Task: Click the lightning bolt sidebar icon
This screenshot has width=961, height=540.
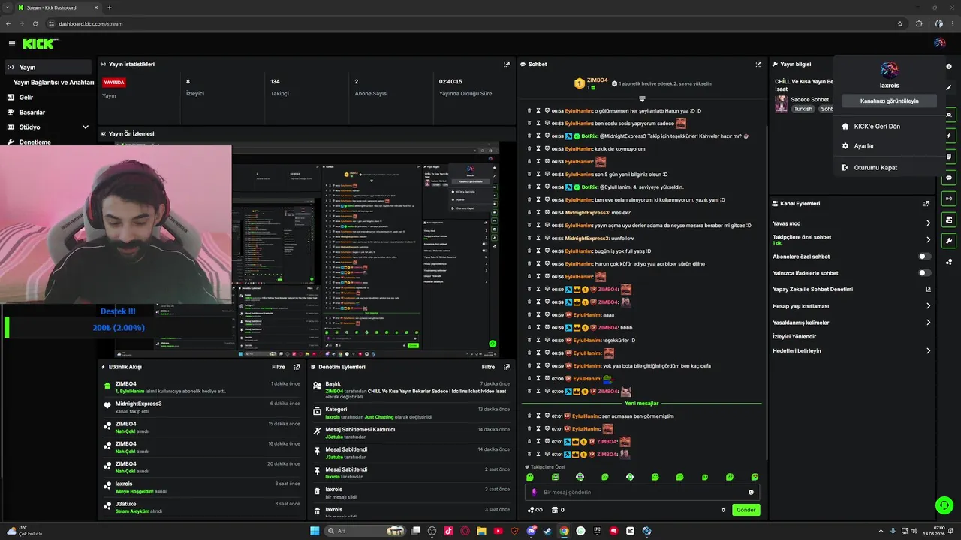Action: click(x=949, y=136)
